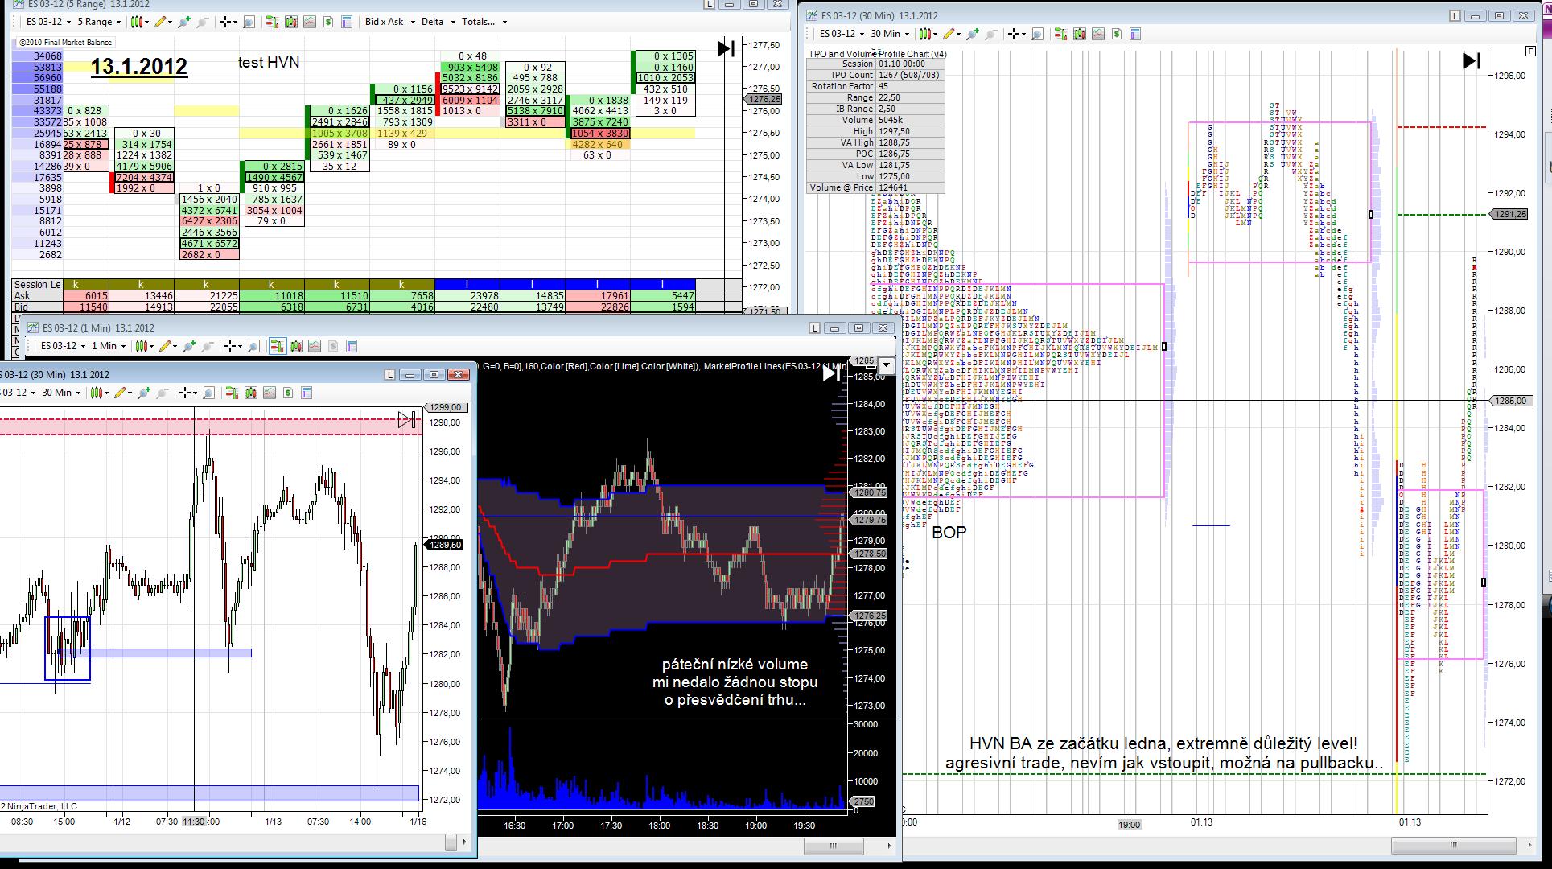Toggle L link button on 5 Range window
This screenshot has height=869, width=1552.
click(x=709, y=4)
